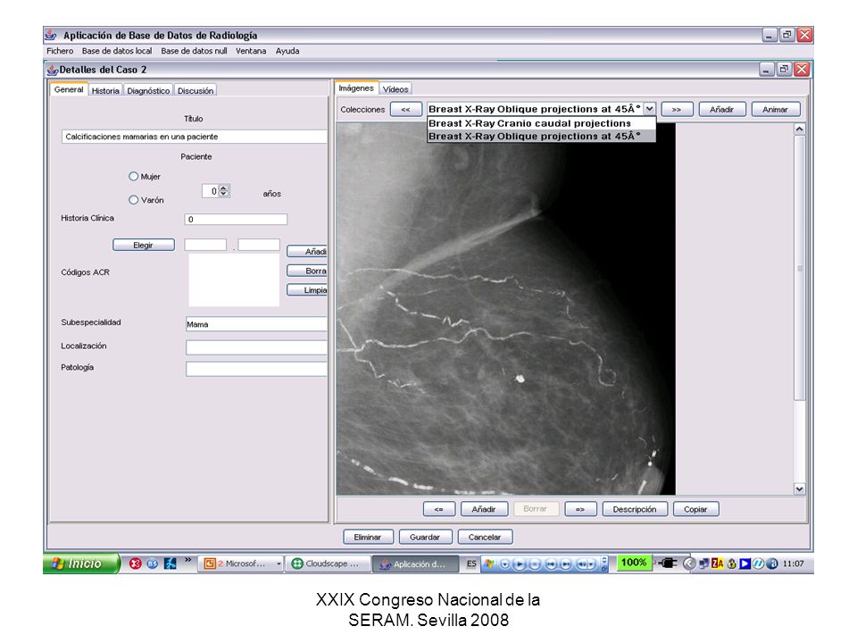Click the mammogram X-ray image
857x643 pixels.
505,309
